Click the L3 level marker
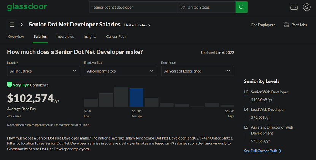This screenshot has width=316, height=160. point(246,92)
